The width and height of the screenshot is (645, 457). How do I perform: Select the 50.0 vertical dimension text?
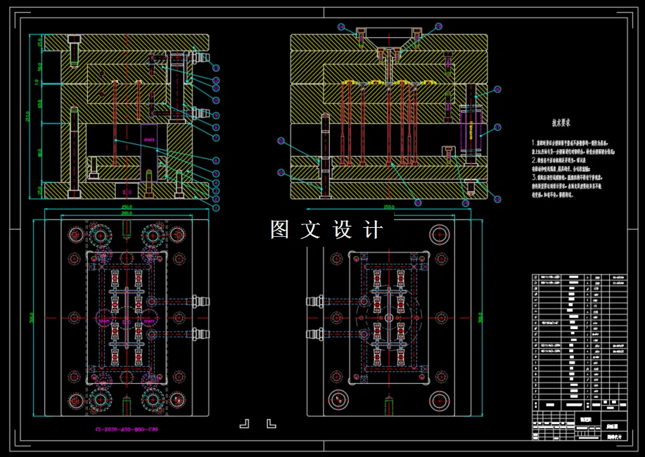pyautogui.click(x=40, y=67)
